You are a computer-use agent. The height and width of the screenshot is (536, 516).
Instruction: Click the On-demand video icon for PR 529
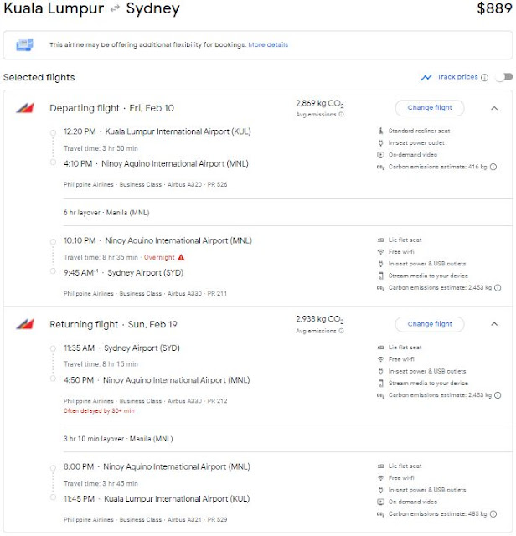pos(380,502)
